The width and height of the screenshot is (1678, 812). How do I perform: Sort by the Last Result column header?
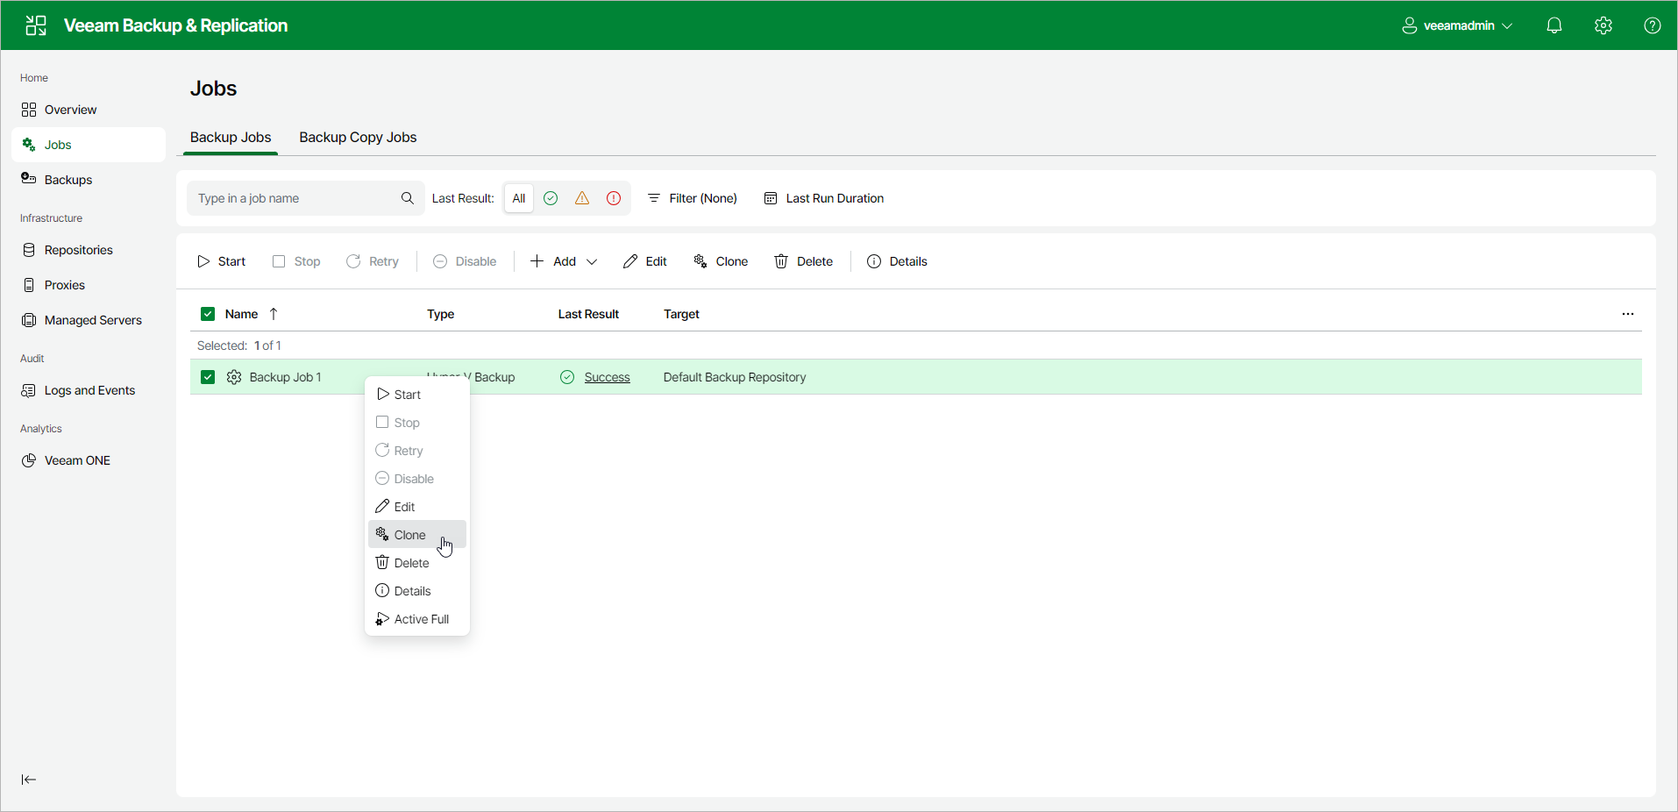(588, 314)
